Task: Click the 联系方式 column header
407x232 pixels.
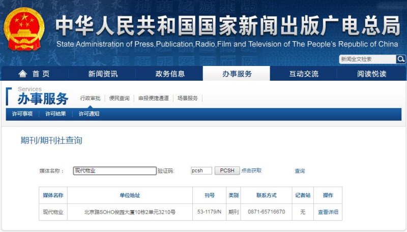Action: [266, 195]
